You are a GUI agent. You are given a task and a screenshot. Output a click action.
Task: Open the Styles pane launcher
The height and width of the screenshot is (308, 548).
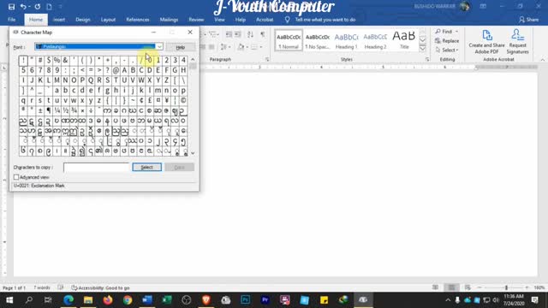tap(427, 60)
